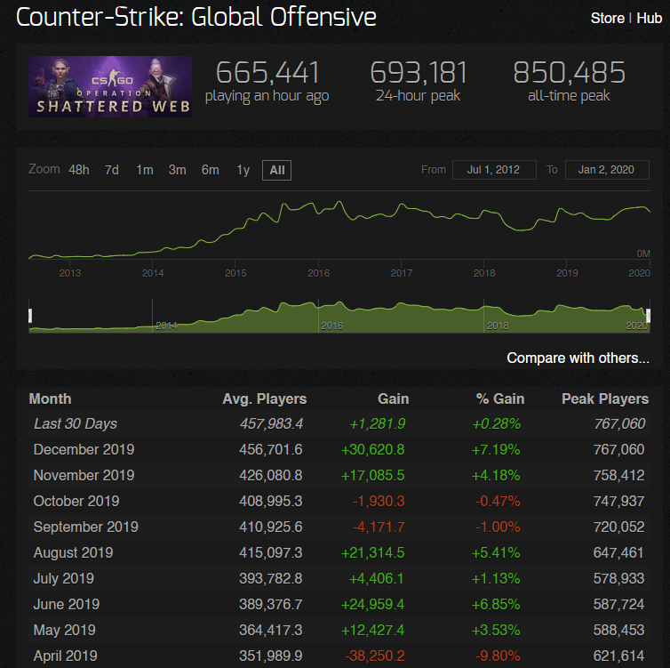Click the Avg. Players column header
The width and height of the screenshot is (670, 668).
pyautogui.click(x=264, y=398)
